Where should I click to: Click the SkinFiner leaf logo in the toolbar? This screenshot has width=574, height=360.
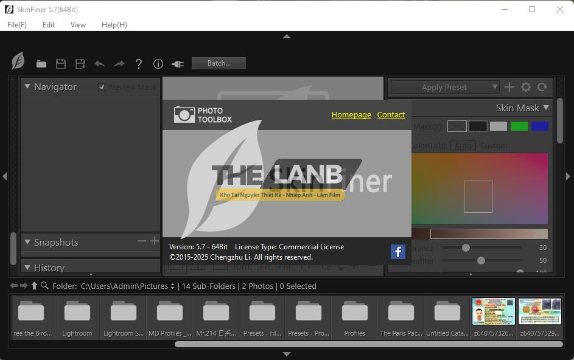(x=18, y=61)
